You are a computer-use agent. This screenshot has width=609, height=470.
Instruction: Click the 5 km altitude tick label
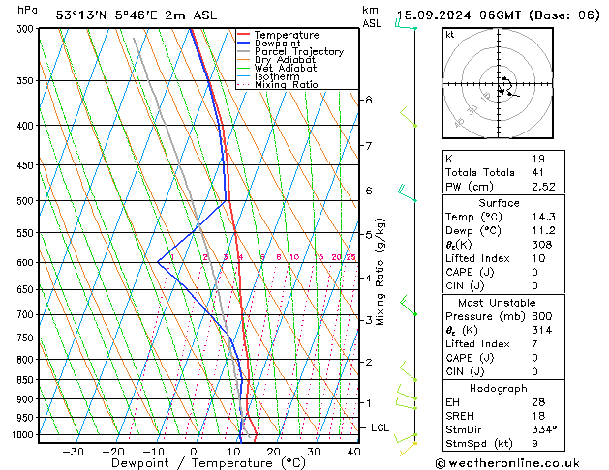coord(369,235)
